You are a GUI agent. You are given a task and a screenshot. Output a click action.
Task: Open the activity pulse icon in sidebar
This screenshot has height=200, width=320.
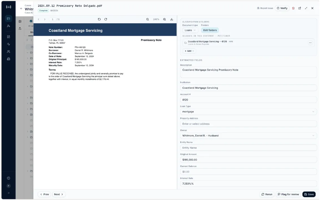coord(8,44)
